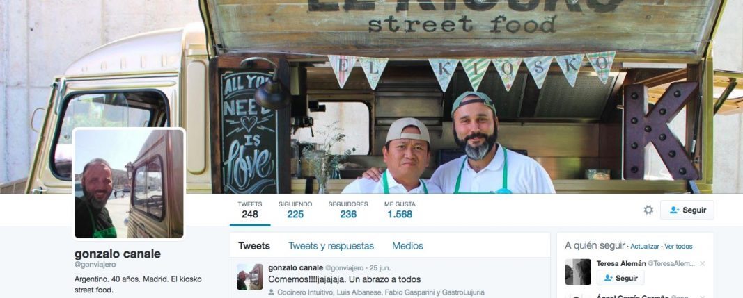Dismiss the Teresa Alemán suggestion with the X
Image resolution: width=743 pixels, height=298 pixels.
tap(702, 263)
